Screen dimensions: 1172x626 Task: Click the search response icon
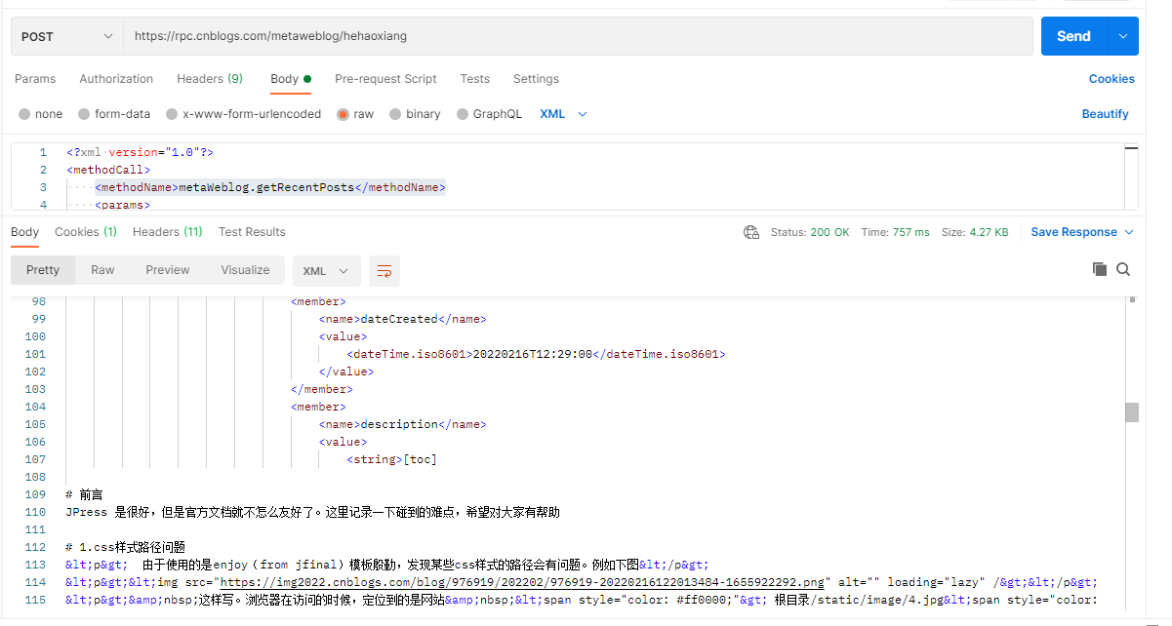[1123, 270]
